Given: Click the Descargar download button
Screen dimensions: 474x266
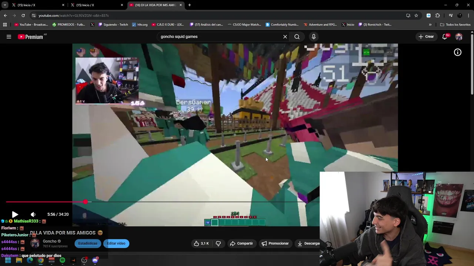Looking at the screenshot, I should click(x=308, y=243).
